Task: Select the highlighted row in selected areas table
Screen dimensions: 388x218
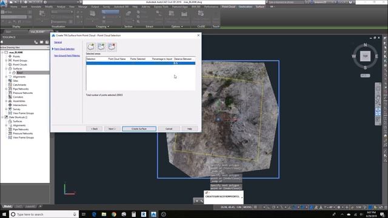Action: coord(141,63)
